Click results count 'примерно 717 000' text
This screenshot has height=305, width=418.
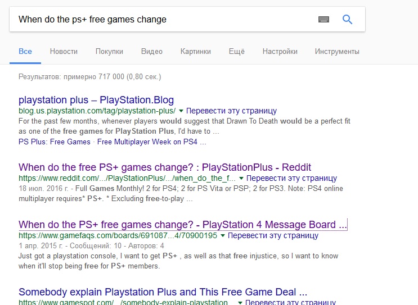tap(94, 77)
